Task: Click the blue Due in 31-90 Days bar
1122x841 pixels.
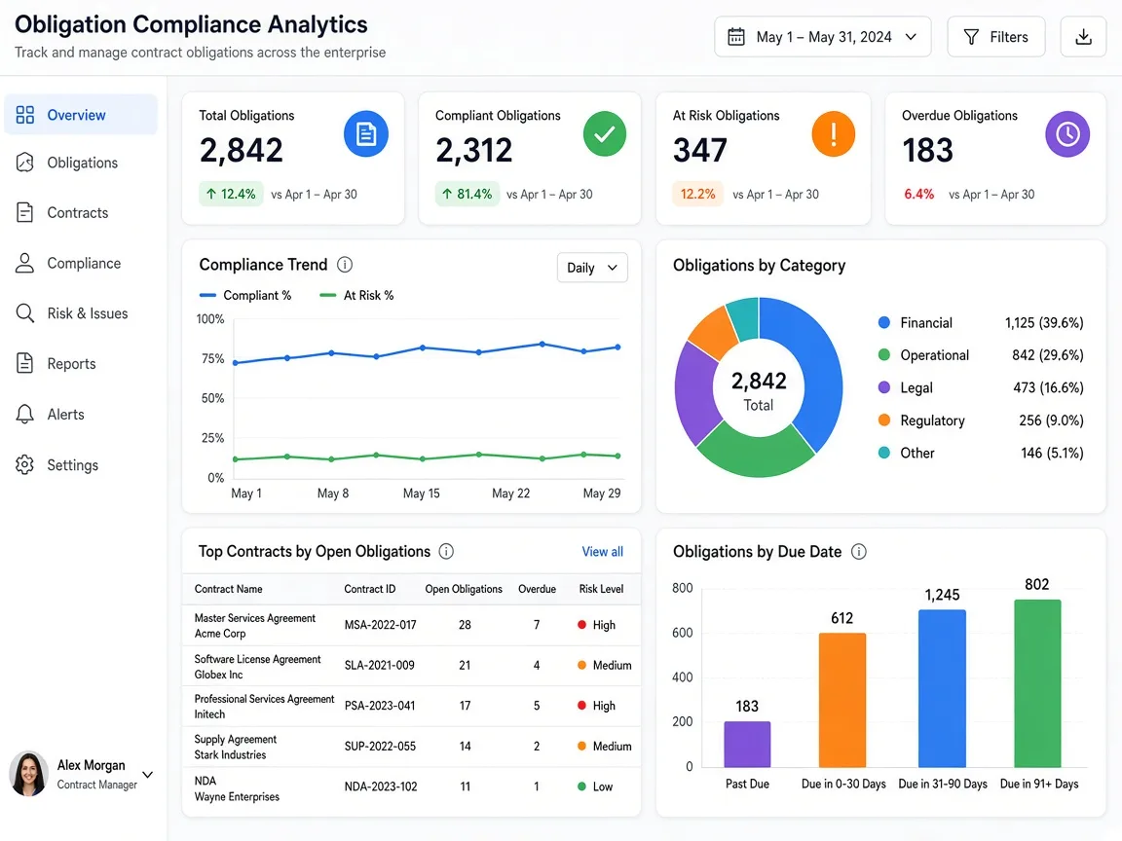Action: pos(943,689)
